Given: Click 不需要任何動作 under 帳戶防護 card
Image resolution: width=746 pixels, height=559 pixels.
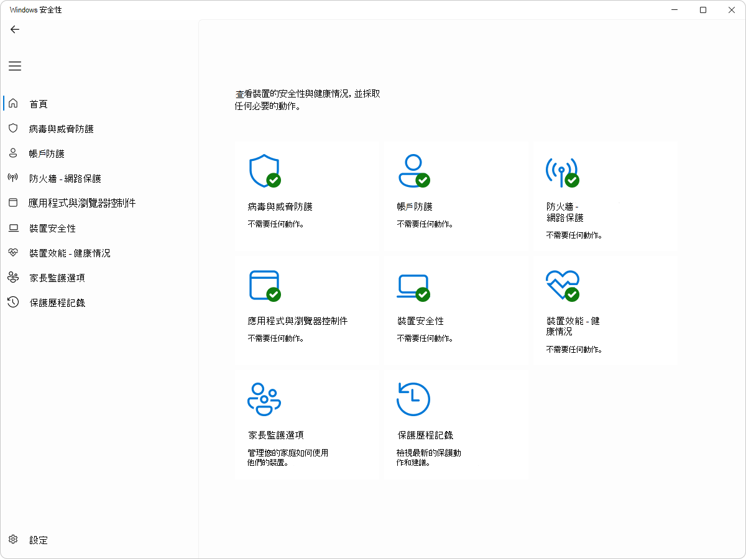Looking at the screenshot, I should pos(425,224).
